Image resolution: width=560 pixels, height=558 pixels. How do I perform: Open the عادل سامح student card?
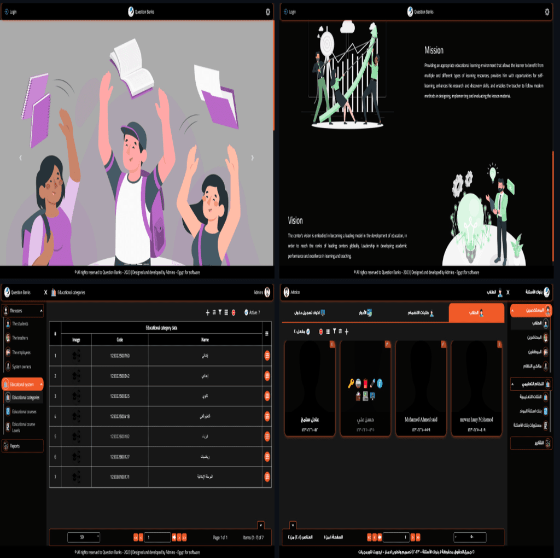(x=310, y=388)
